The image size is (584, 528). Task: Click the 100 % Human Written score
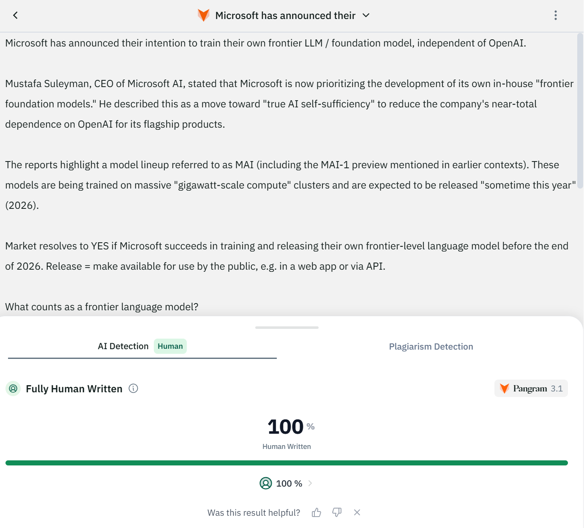(286, 427)
